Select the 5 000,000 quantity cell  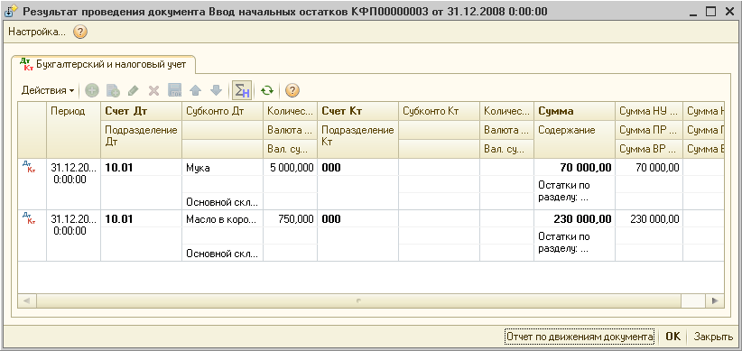291,168
